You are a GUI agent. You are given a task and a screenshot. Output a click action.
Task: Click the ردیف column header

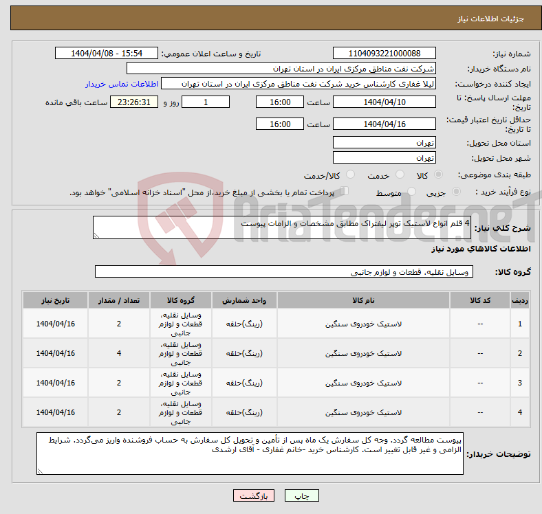(x=519, y=300)
